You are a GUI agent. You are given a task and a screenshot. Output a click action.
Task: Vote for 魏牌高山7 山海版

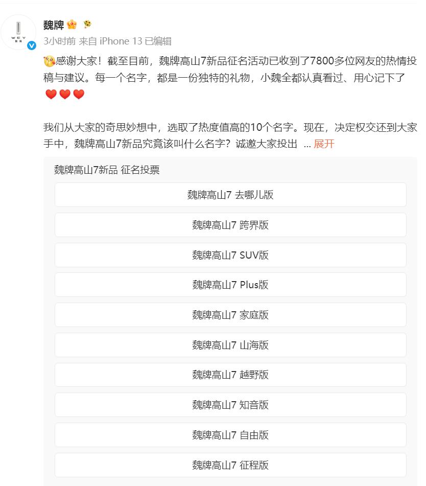(x=230, y=345)
